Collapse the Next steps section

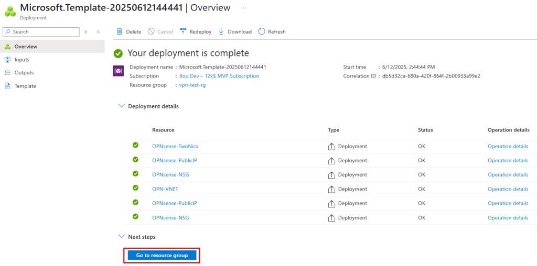[121, 236]
